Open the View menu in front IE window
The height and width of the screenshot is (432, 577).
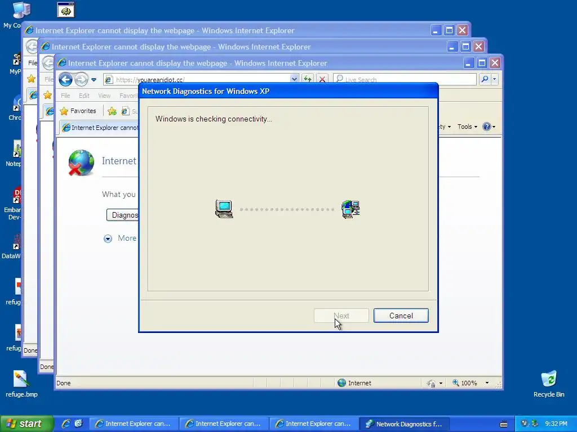click(x=104, y=96)
